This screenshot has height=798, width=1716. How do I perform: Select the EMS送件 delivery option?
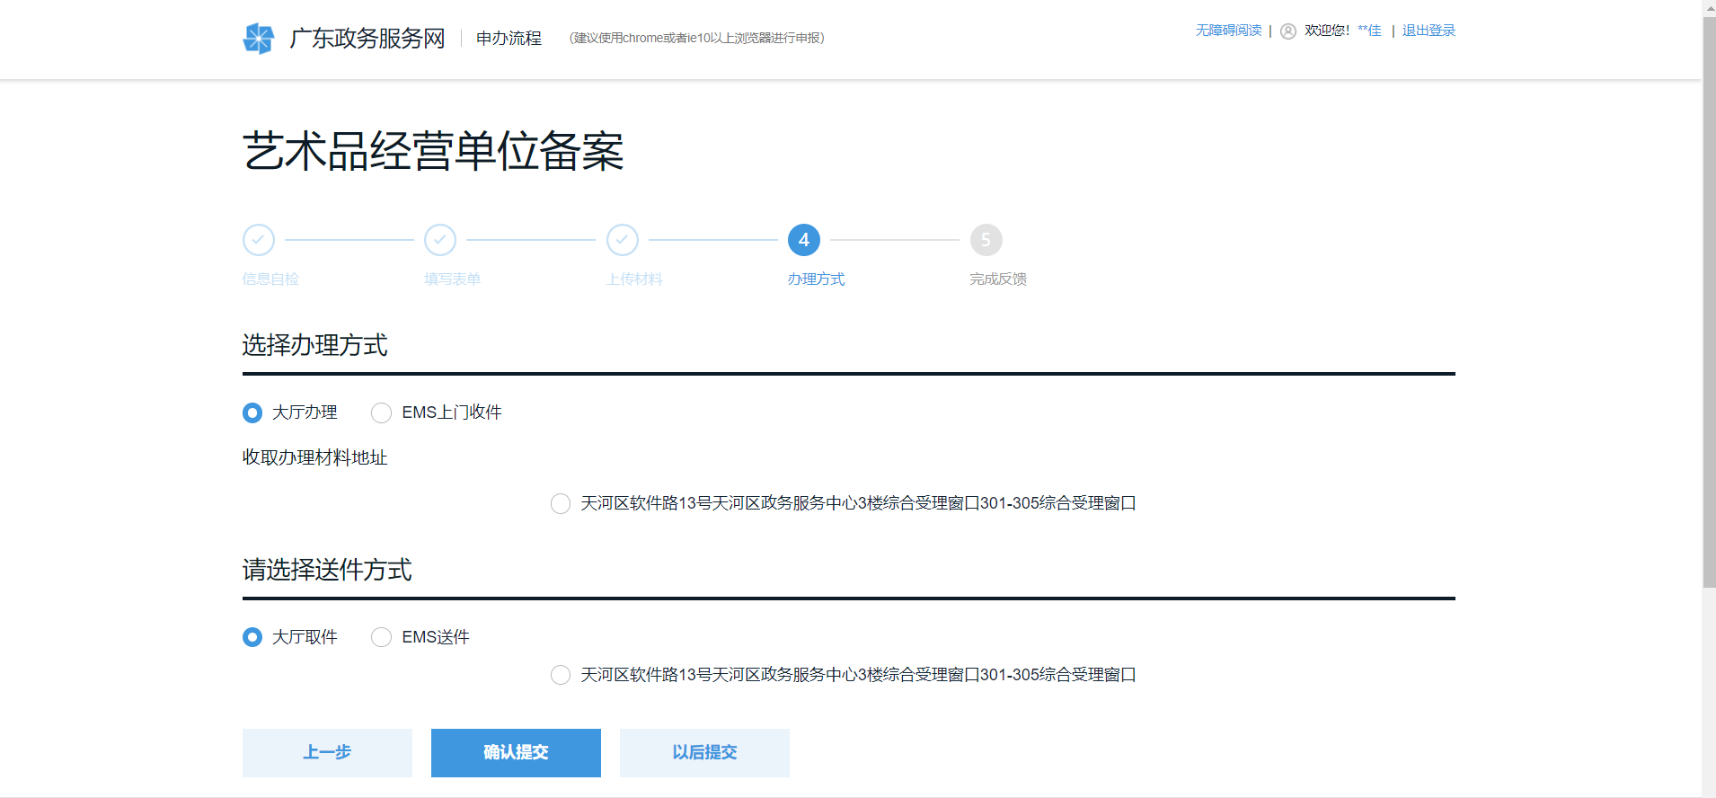(382, 637)
